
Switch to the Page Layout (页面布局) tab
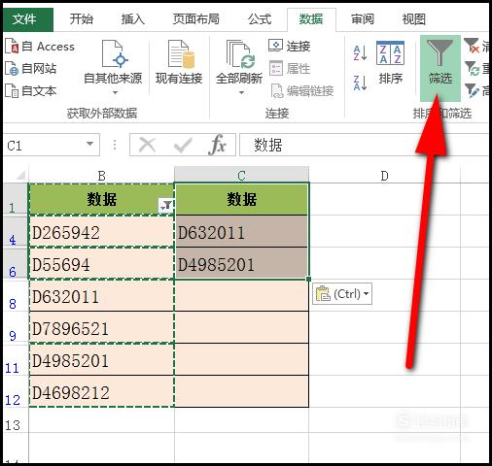[195, 19]
